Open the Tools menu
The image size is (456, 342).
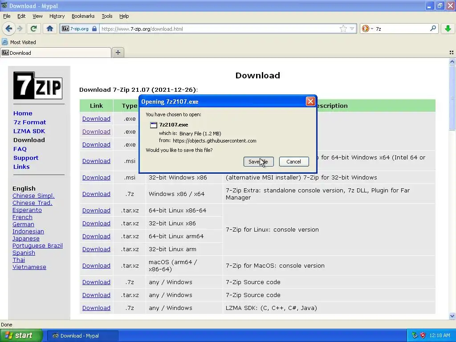pyautogui.click(x=107, y=16)
